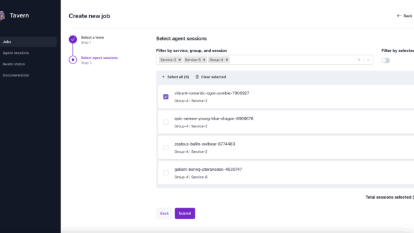Toggle the Filter by selected switch
The height and width of the screenshot is (233, 414).
click(386, 60)
